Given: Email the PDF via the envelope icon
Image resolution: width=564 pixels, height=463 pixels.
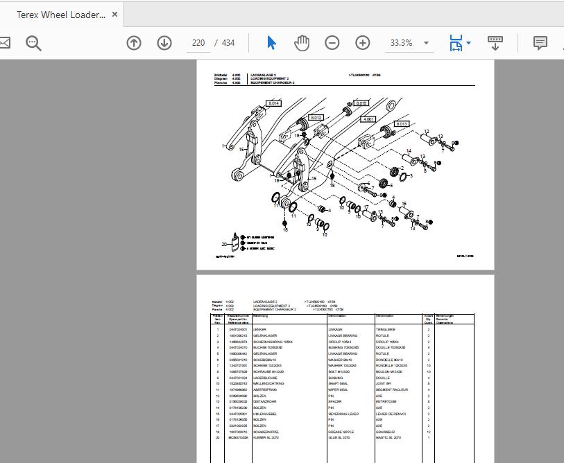Looking at the screenshot, I should [x=6, y=42].
